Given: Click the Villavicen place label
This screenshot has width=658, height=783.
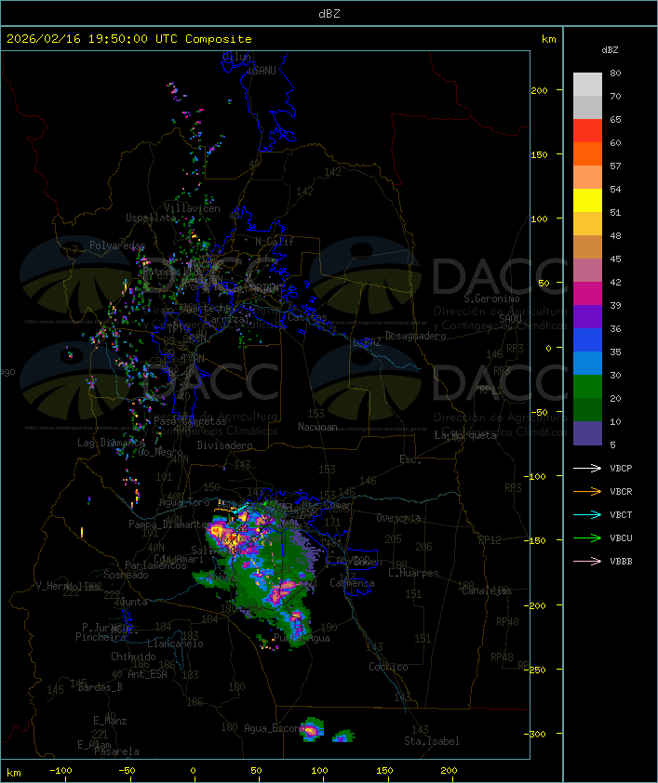Looking at the screenshot, I should click(193, 208).
